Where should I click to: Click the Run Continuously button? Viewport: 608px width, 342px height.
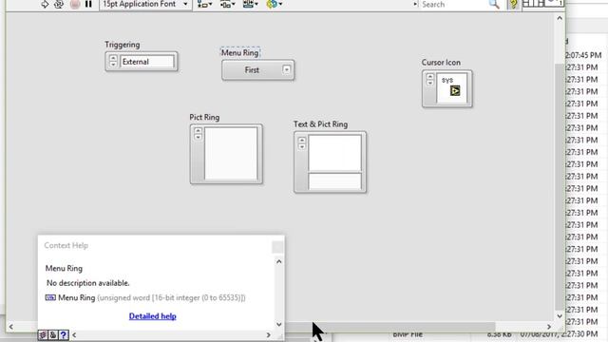click(x=59, y=4)
